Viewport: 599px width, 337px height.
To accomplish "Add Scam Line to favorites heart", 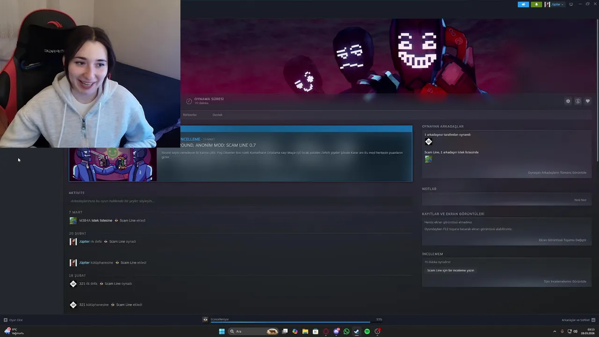I will 588,101.
